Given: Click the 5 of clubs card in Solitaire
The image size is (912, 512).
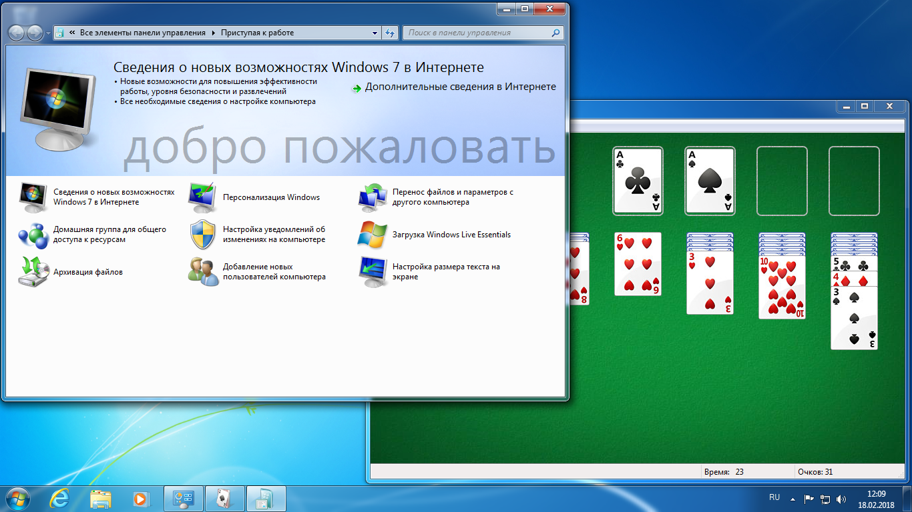Looking at the screenshot, I should (854, 263).
